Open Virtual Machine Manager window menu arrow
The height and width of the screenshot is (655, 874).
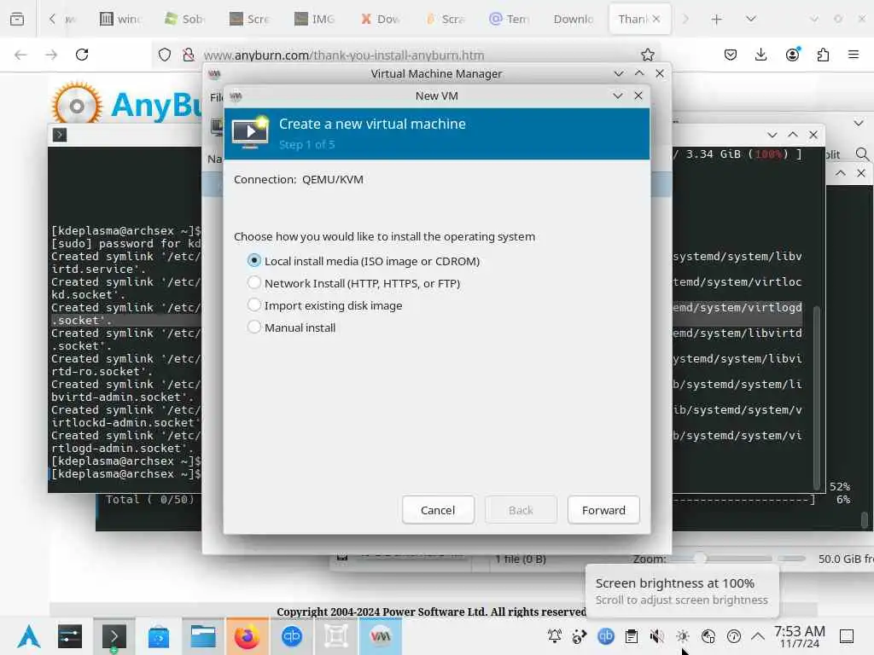pos(618,73)
